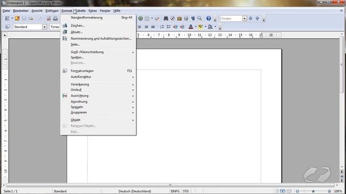The image size is (346, 194).
Task: Click the Export as PDF icon
Action: (49, 18)
